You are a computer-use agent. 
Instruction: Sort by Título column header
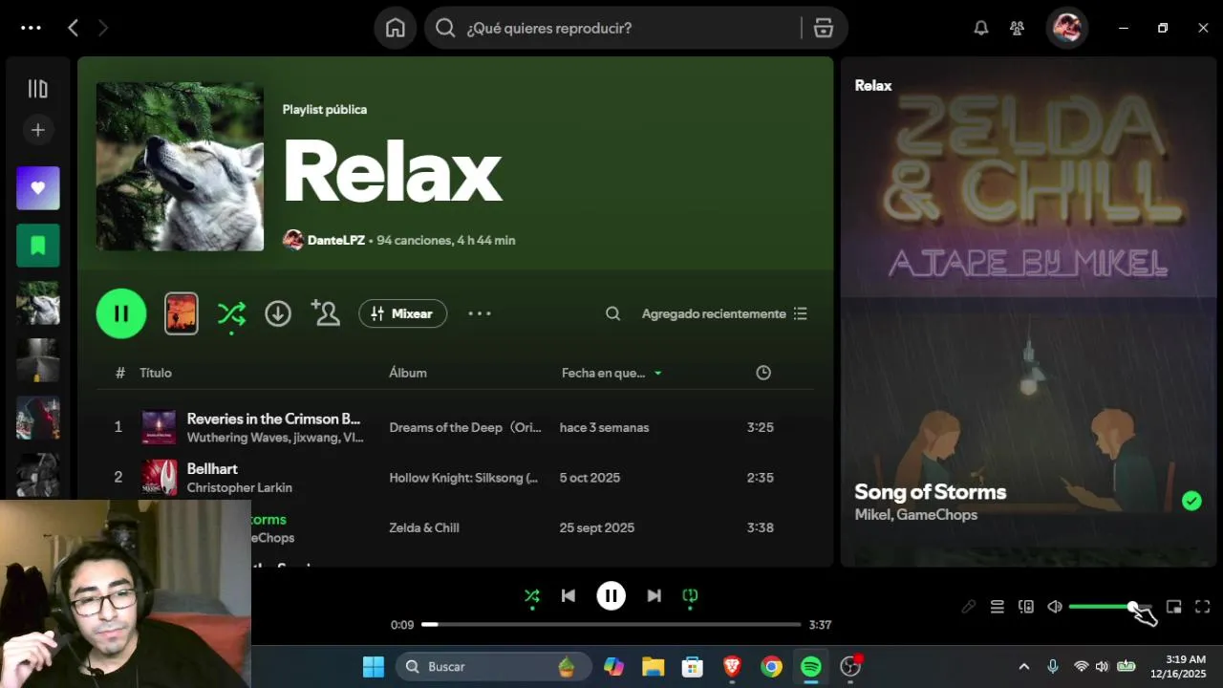(156, 373)
